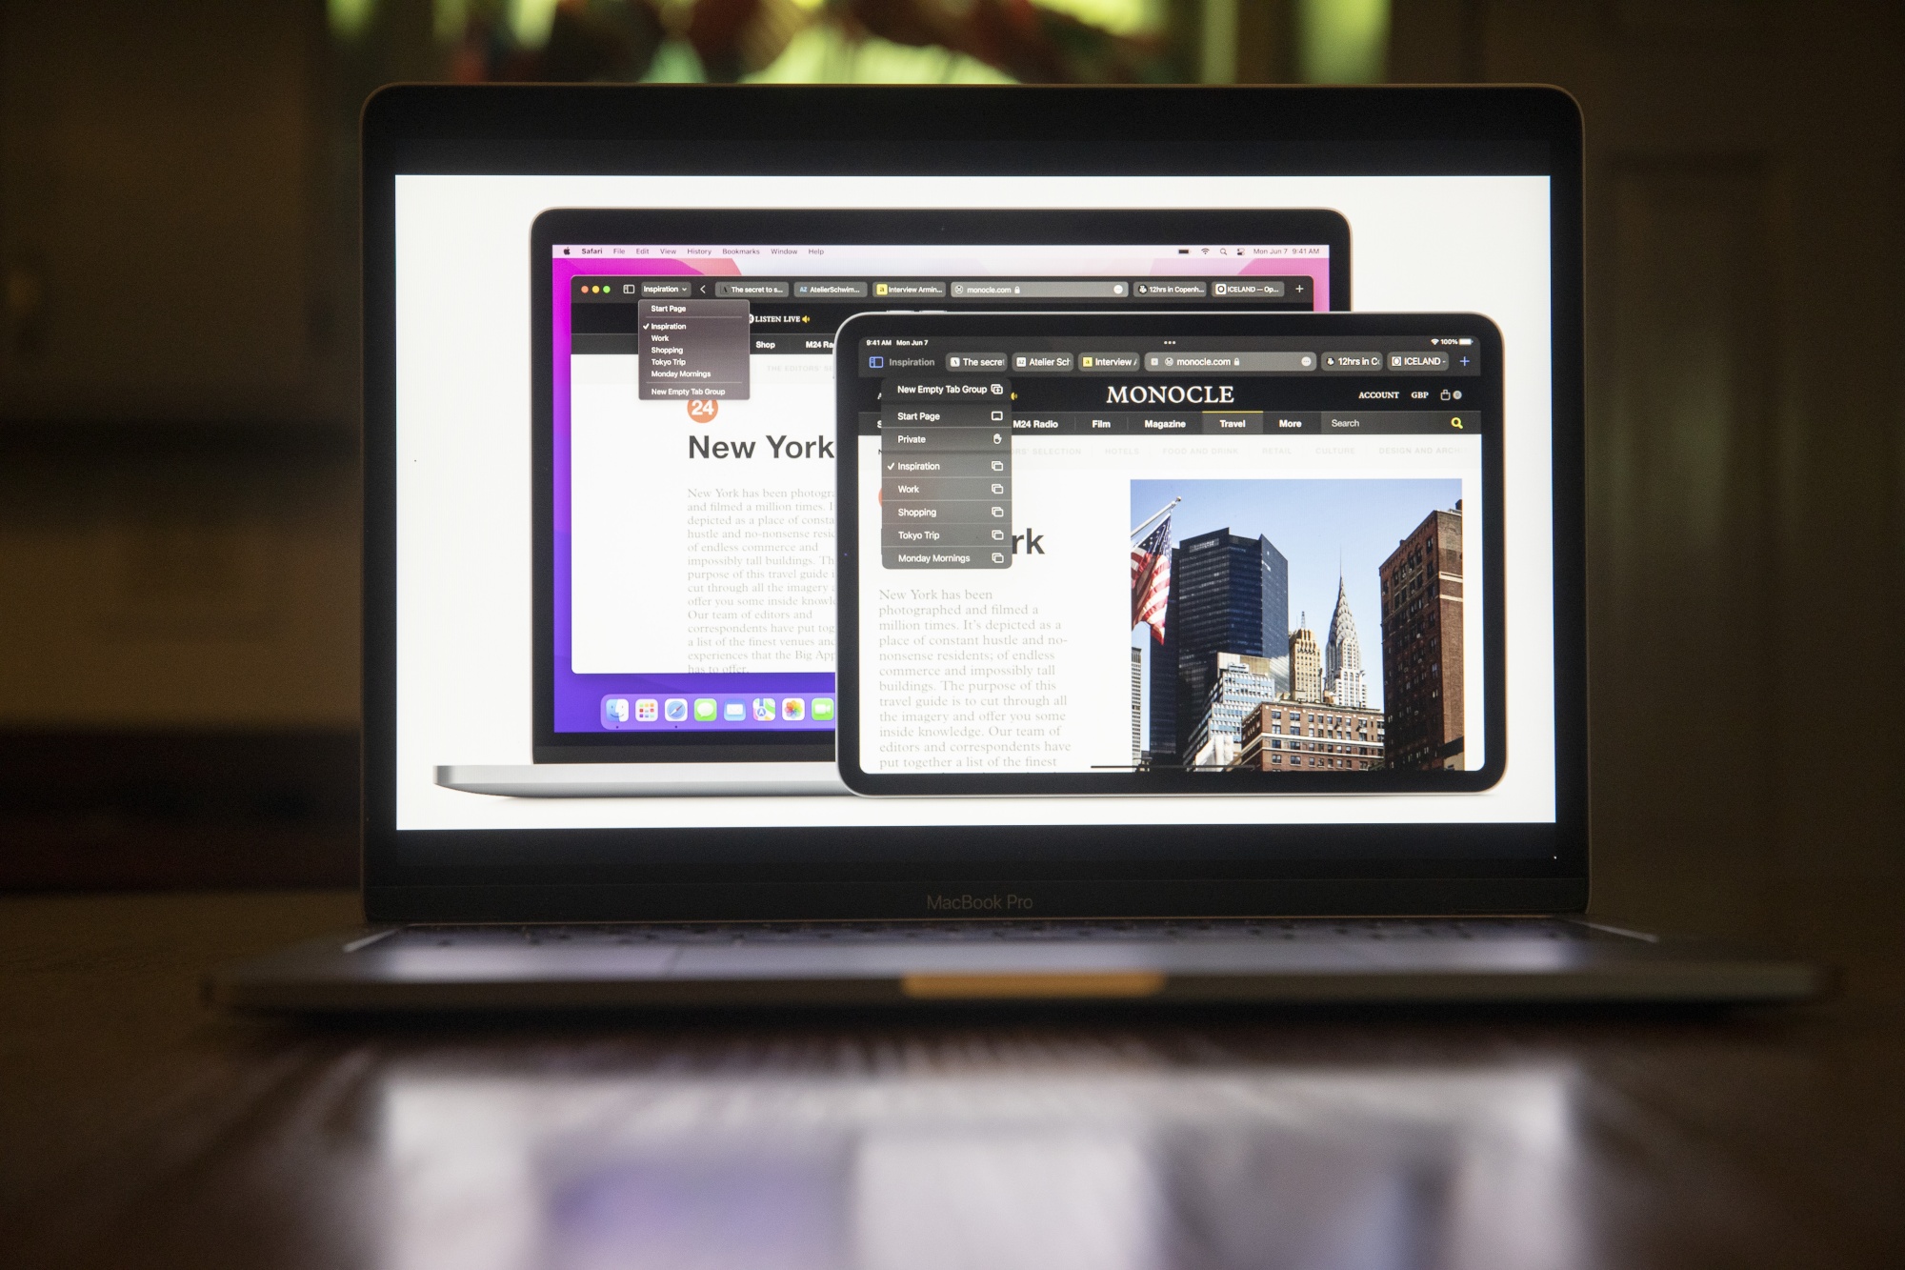
Task: Click the Maps icon in the dock
Action: [765, 707]
